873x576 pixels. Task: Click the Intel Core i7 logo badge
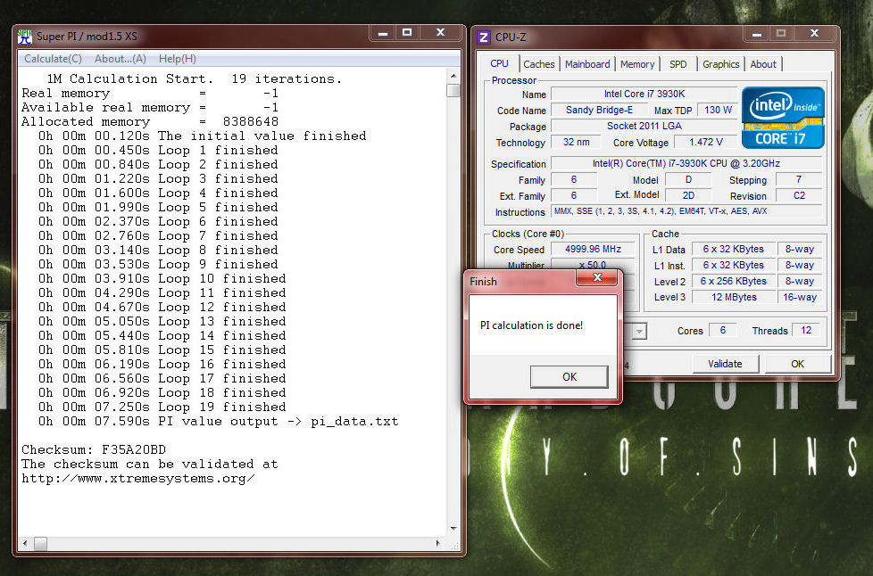tap(783, 118)
